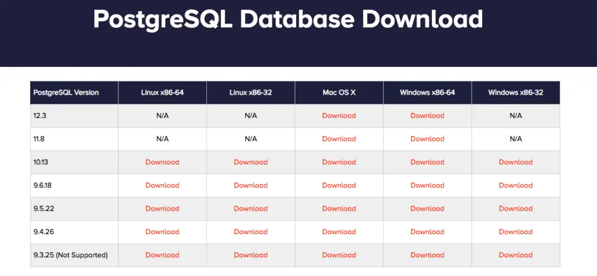Click N/A for 11.8 Windows x86-32
Screen dimensions: 597x276
coord(515,139)
